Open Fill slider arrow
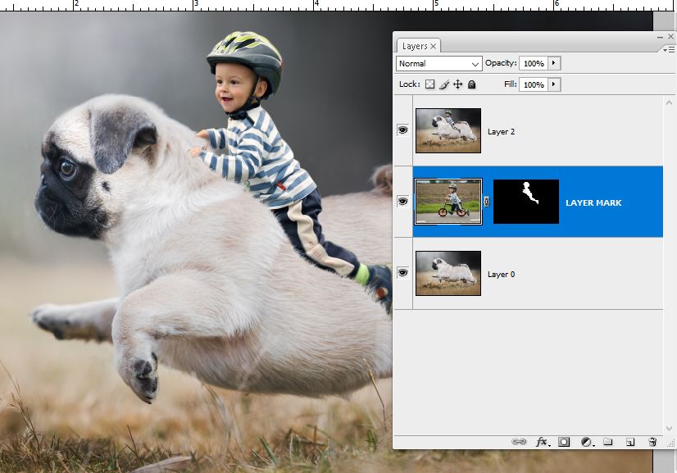This screenshot has width=677, height=473. click(x=554, y=84)
